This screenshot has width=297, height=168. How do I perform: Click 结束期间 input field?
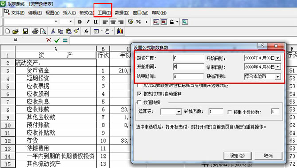click(x=188, y=76)
